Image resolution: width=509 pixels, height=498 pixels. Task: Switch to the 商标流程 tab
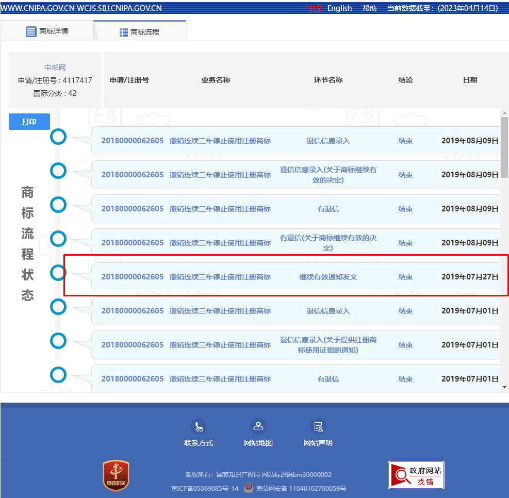click(x=140, y=32)
